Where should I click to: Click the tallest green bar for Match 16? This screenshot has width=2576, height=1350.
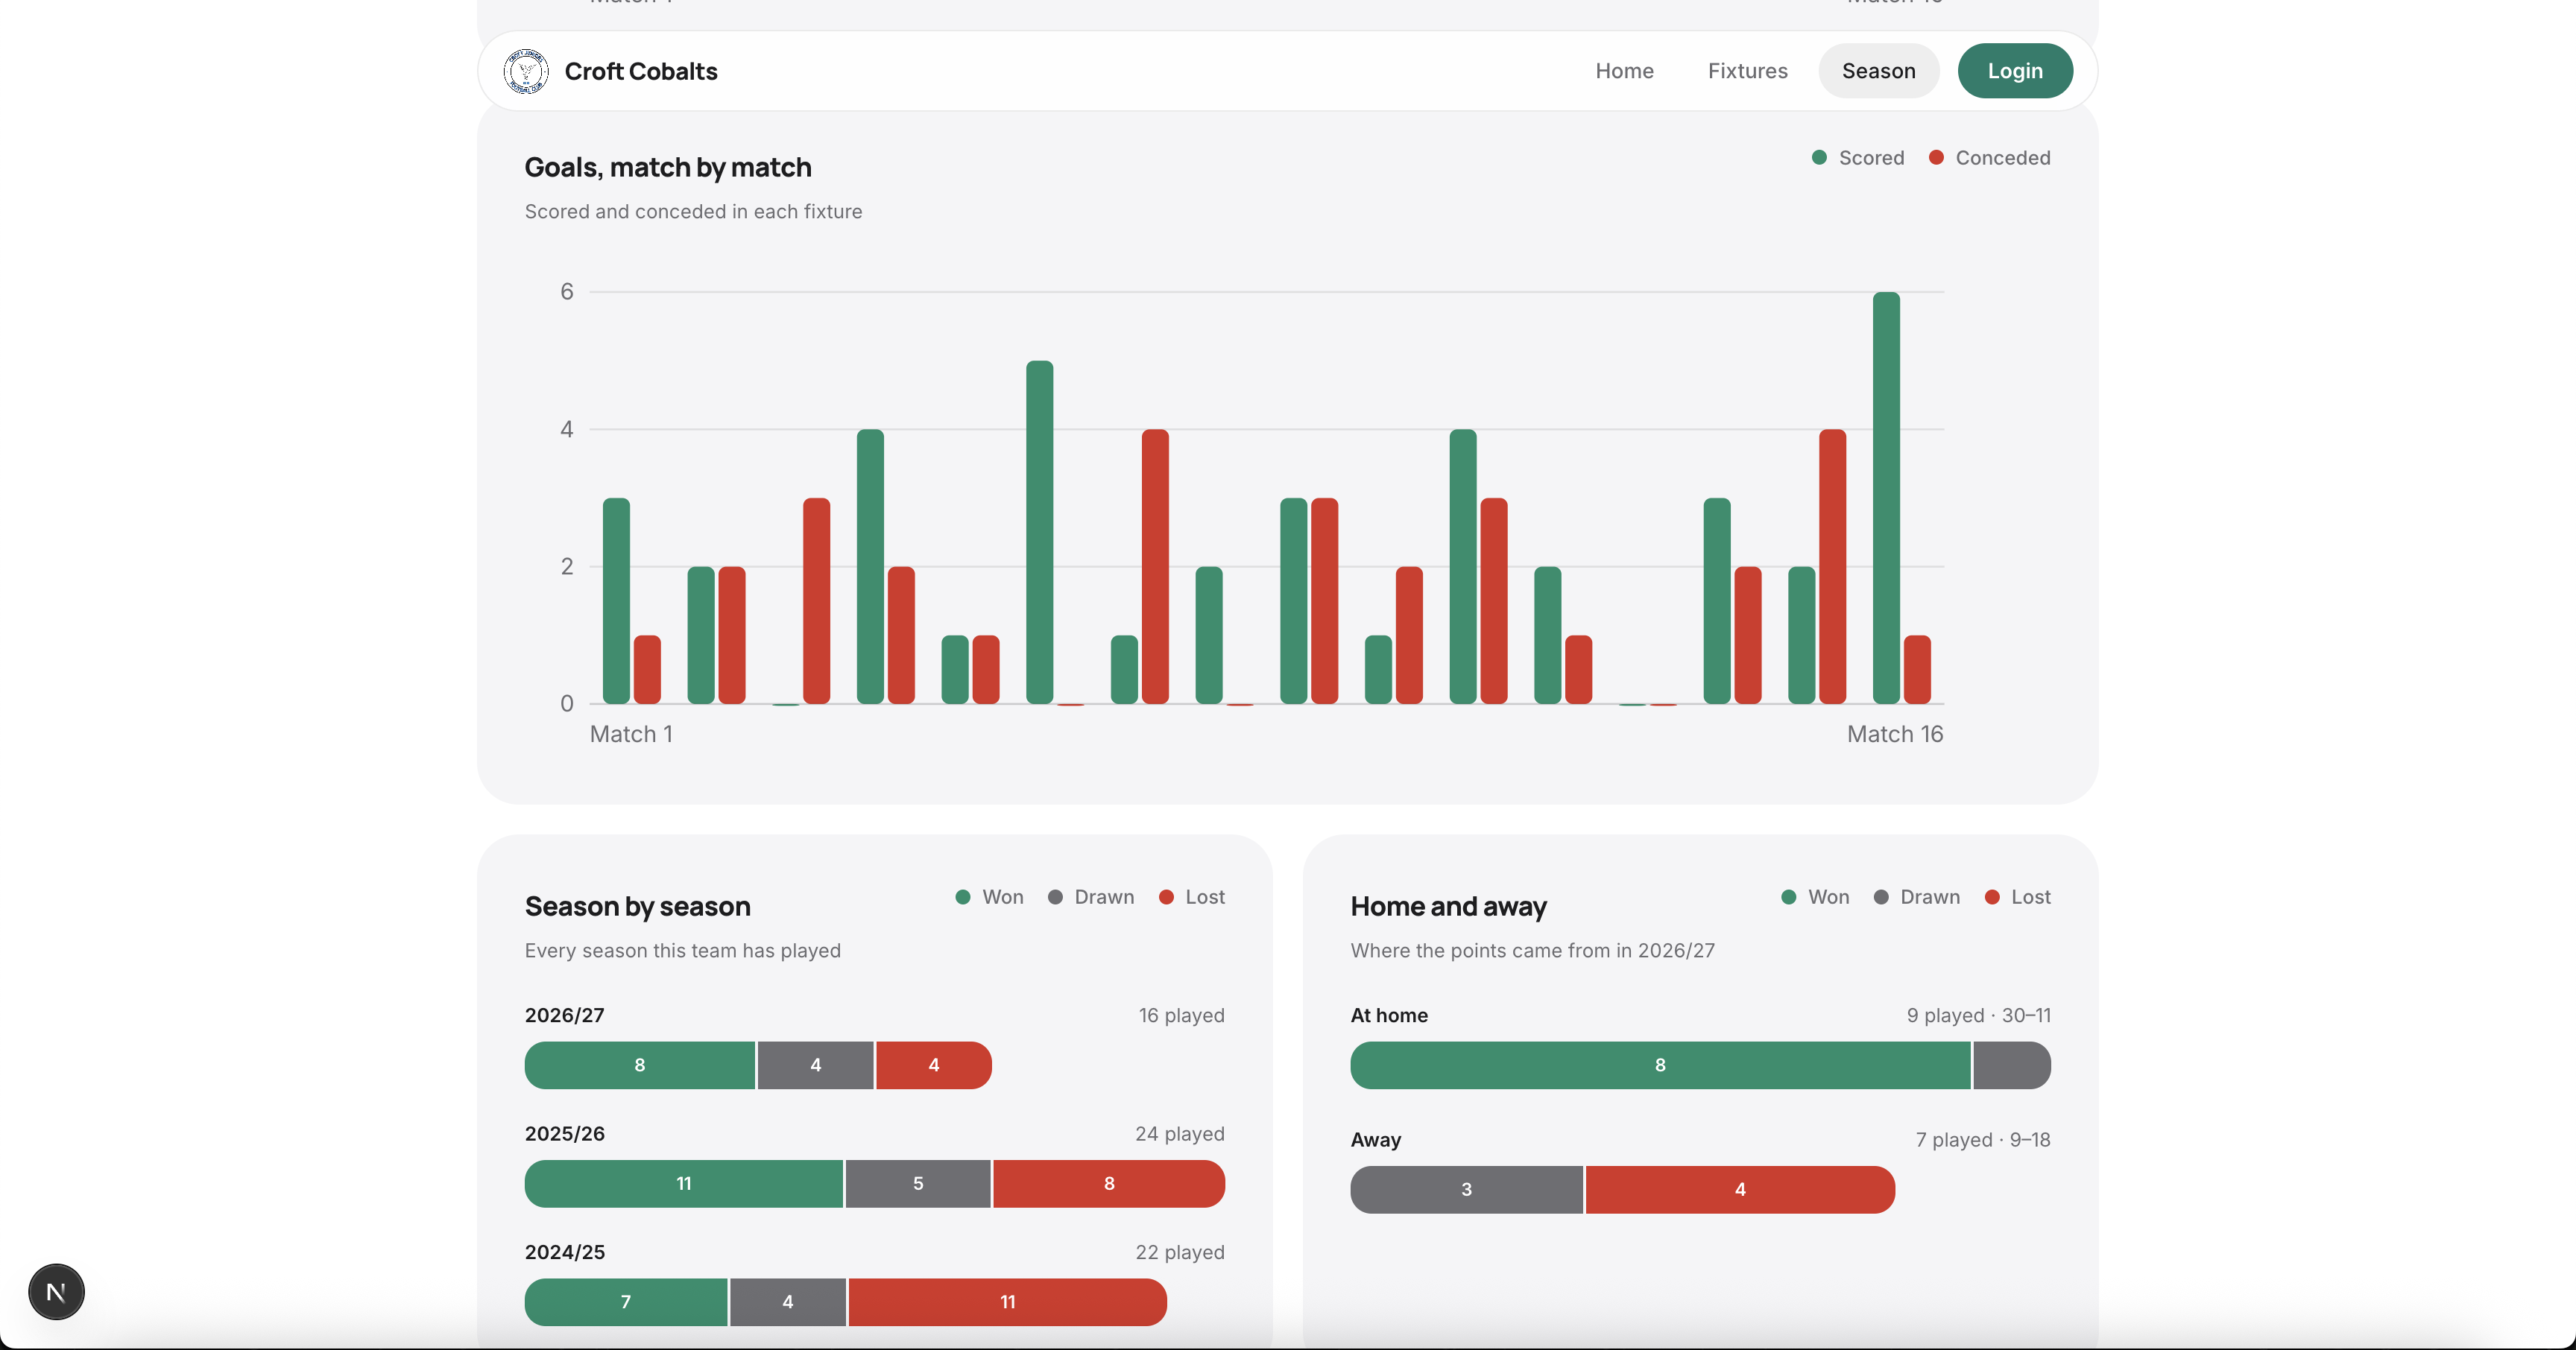click(x=1886, y=498)
